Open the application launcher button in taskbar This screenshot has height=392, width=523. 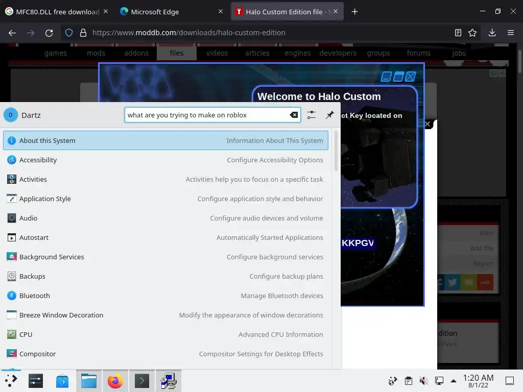pos(11,381)
